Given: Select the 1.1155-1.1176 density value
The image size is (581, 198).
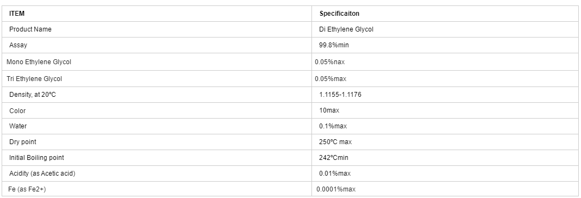Looking at the screenshot, I should coord(340,95).
